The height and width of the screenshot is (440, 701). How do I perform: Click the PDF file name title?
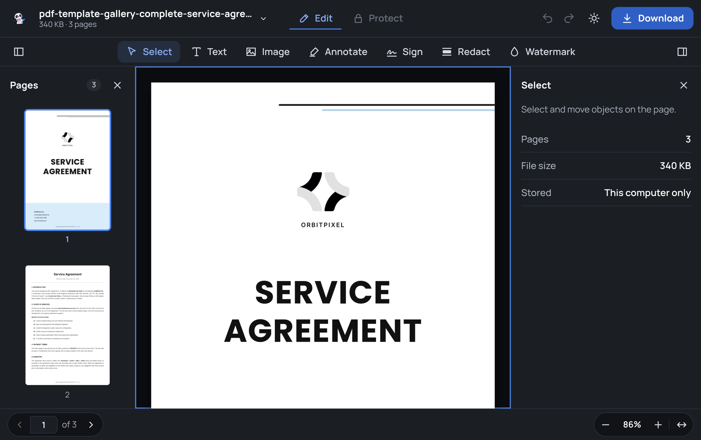[x=145, y=14]
